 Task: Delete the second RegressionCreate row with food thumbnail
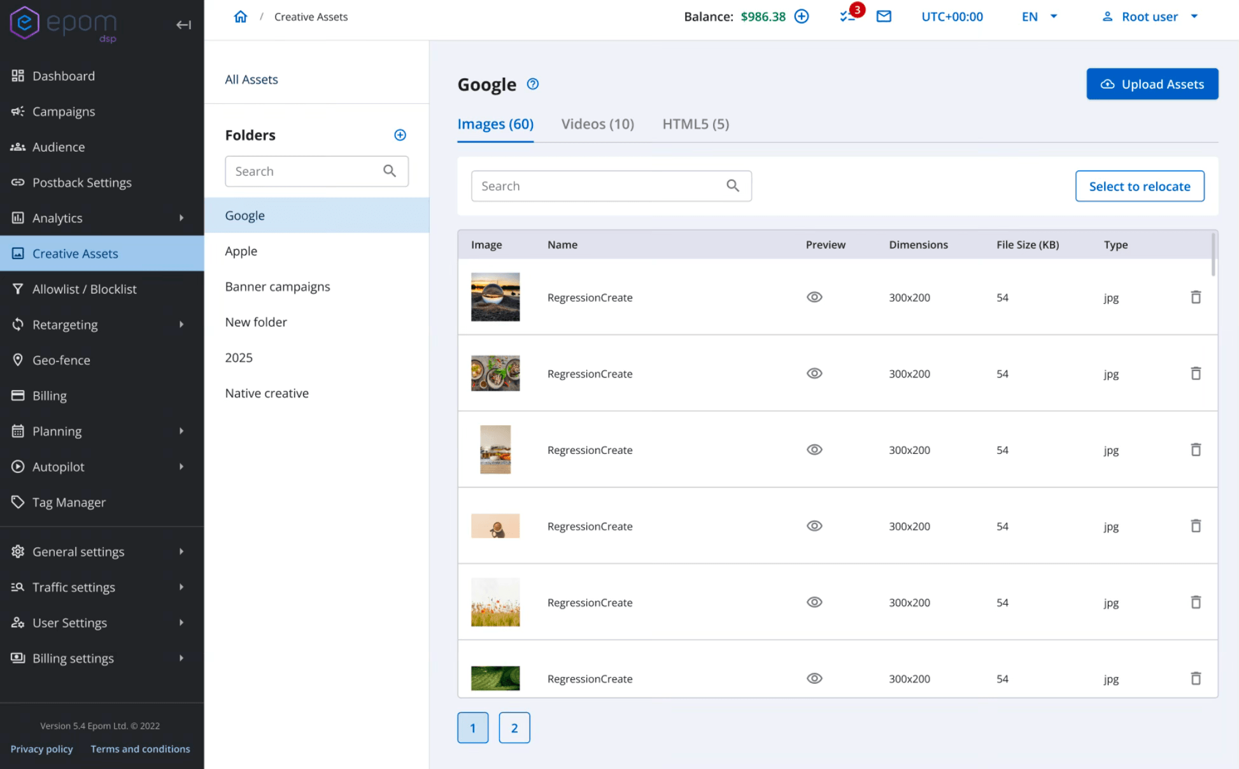coord(1196,374)
